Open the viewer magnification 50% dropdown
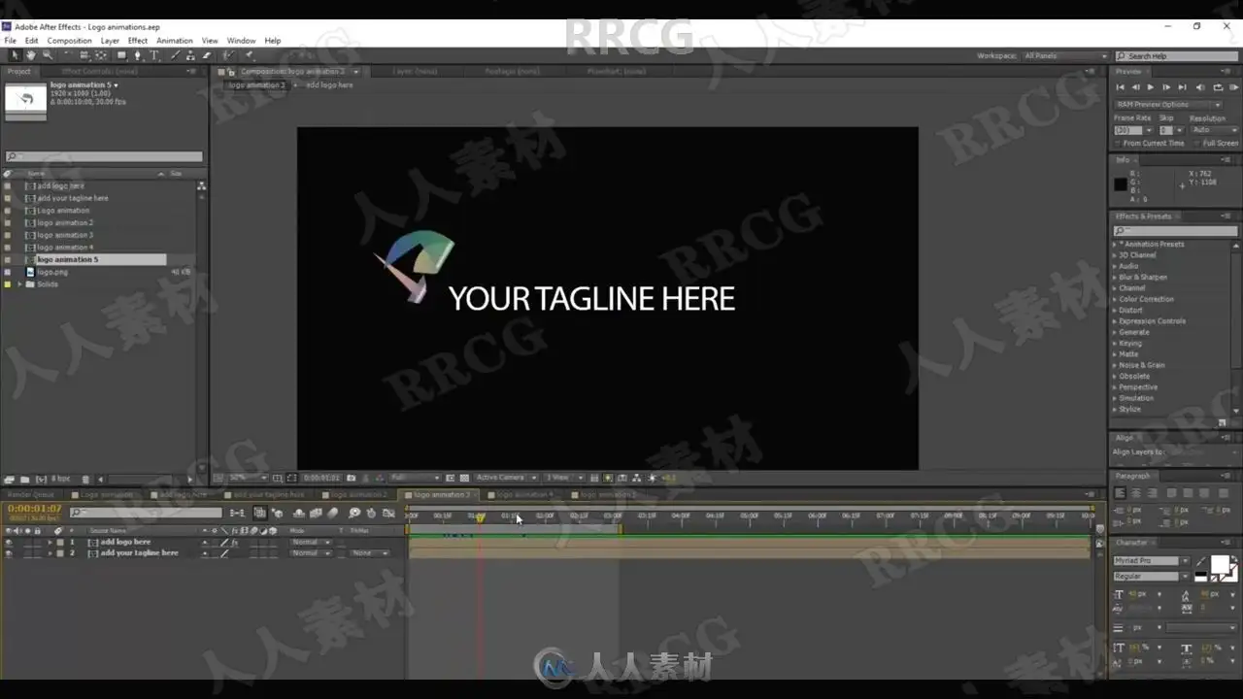Image resolution: width=1243 pixels, height=699 pixels. tap(250, 478)
